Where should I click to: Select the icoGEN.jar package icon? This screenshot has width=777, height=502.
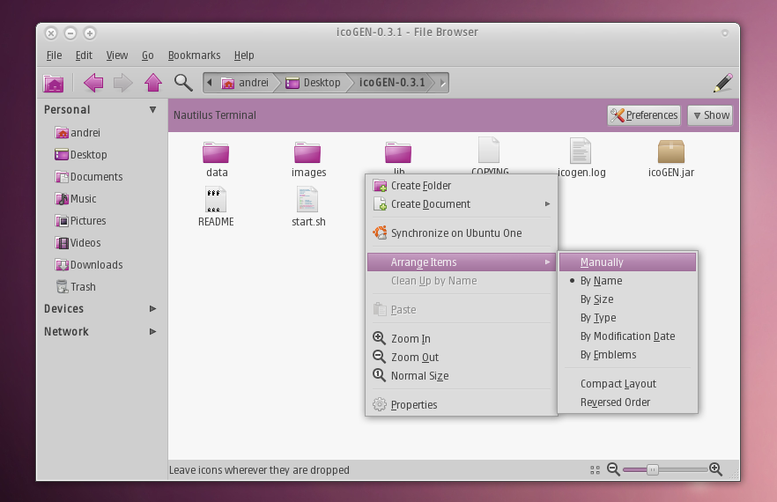[671, 151]
